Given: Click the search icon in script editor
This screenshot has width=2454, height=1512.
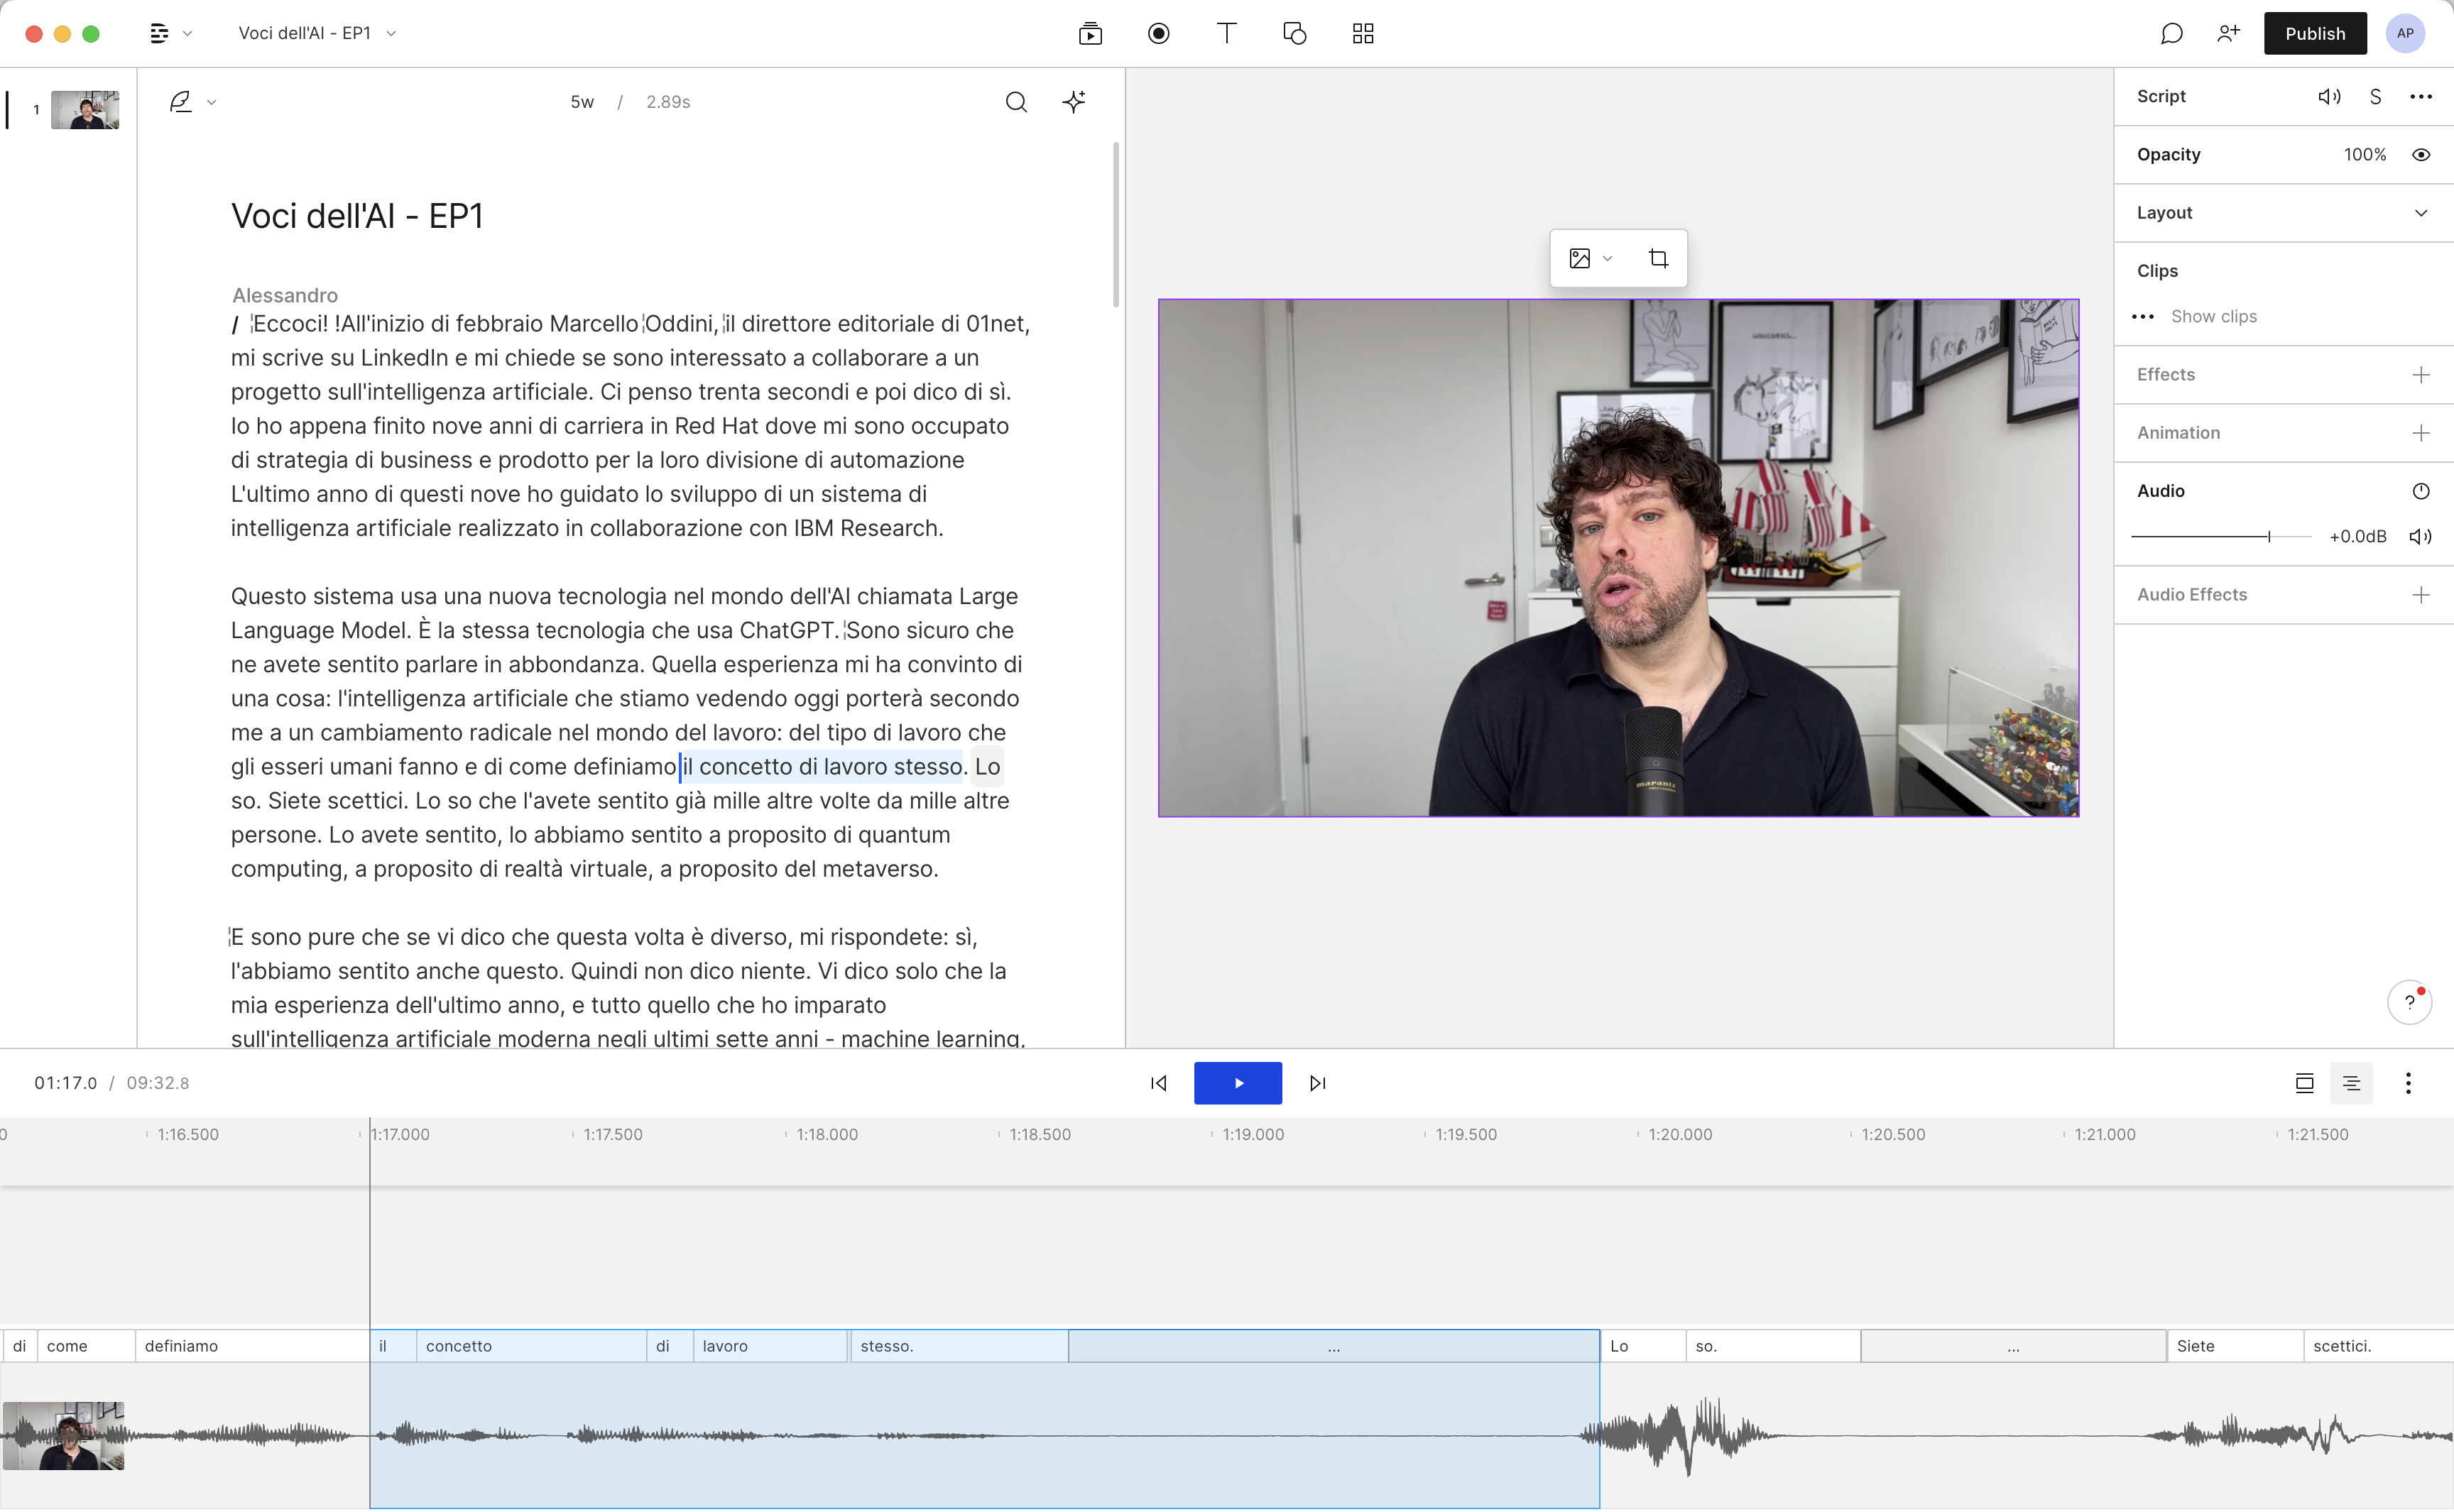Looking at the screenshot, I should [x=1016, y=102].
